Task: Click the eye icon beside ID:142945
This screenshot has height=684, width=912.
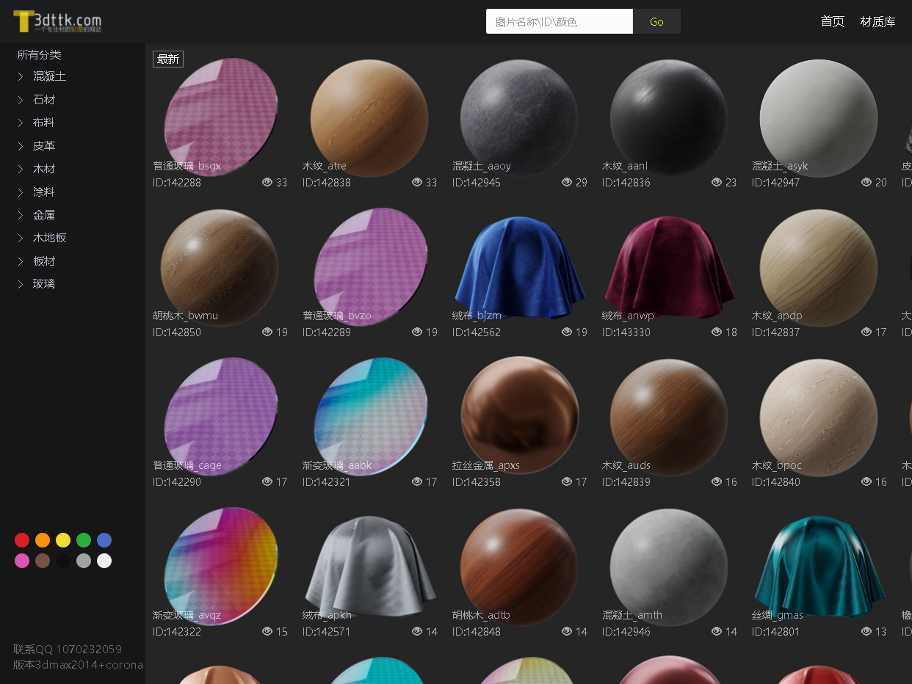Action: coord(567,182)
